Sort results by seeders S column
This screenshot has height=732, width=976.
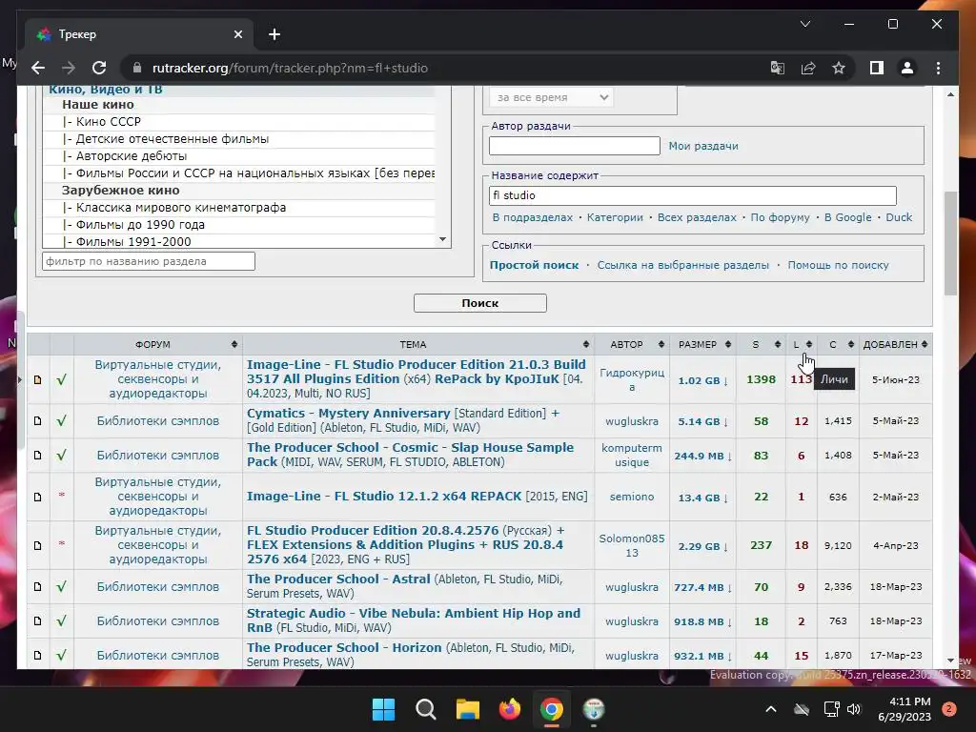[761, 344]
